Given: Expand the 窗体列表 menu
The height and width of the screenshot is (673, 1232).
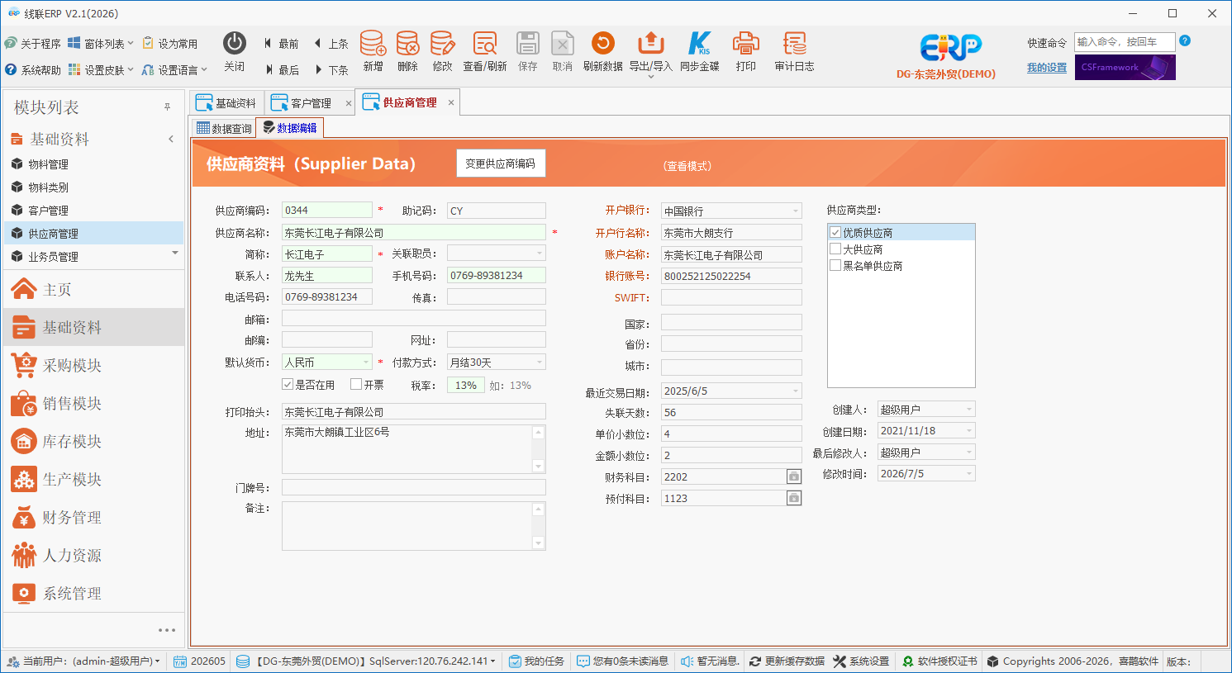Looking at the screenshot, I should click(101, 43).
